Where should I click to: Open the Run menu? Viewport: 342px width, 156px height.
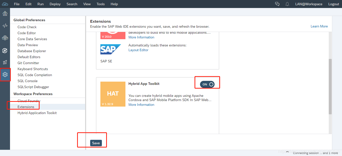[41, 4]
